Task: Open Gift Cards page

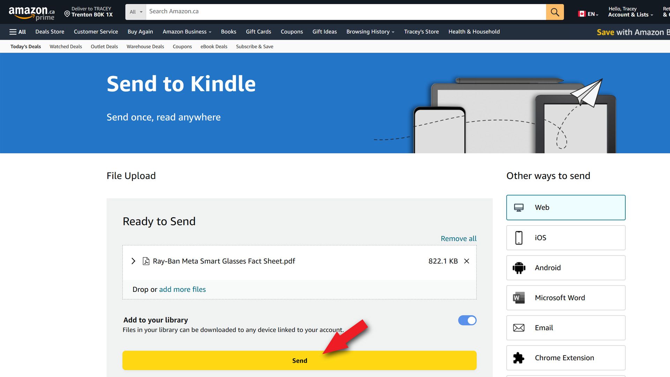Action: coord(259,32)
